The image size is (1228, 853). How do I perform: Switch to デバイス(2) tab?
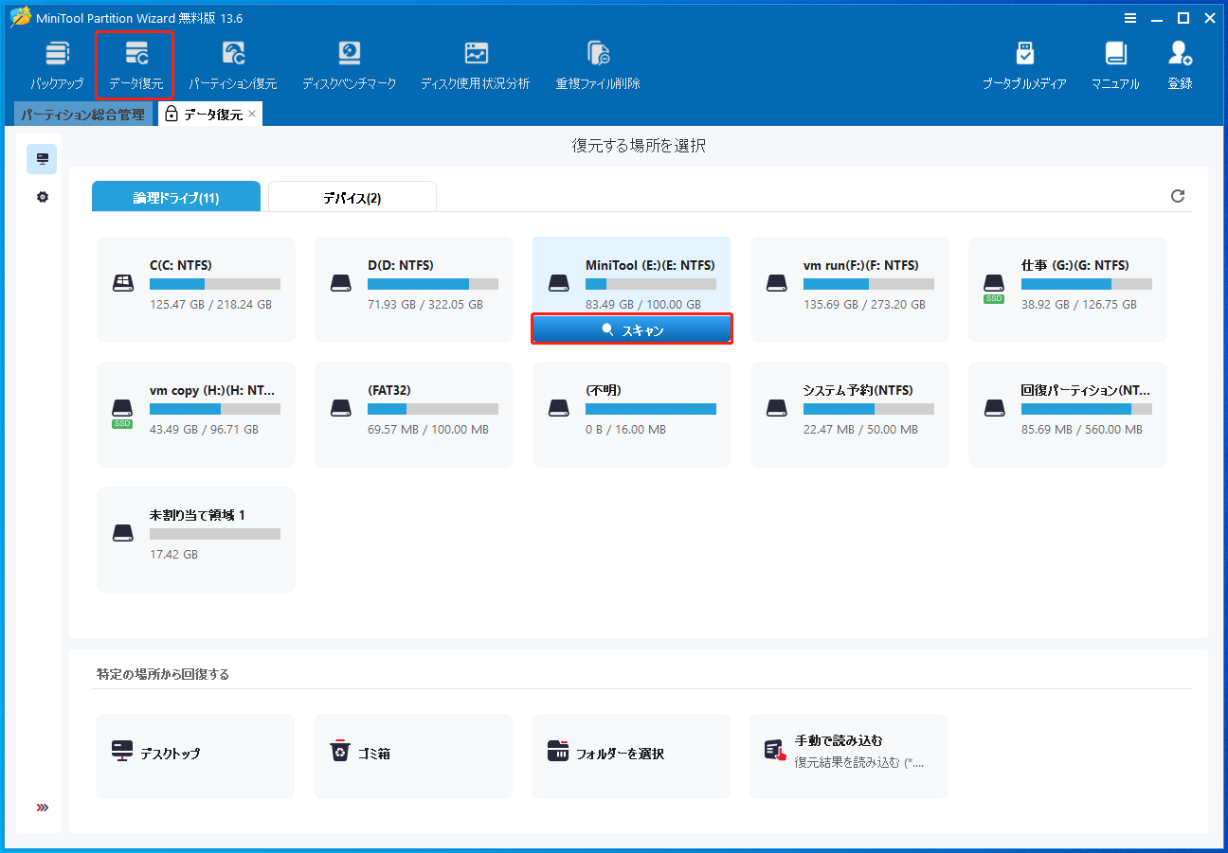pos(352,197)
